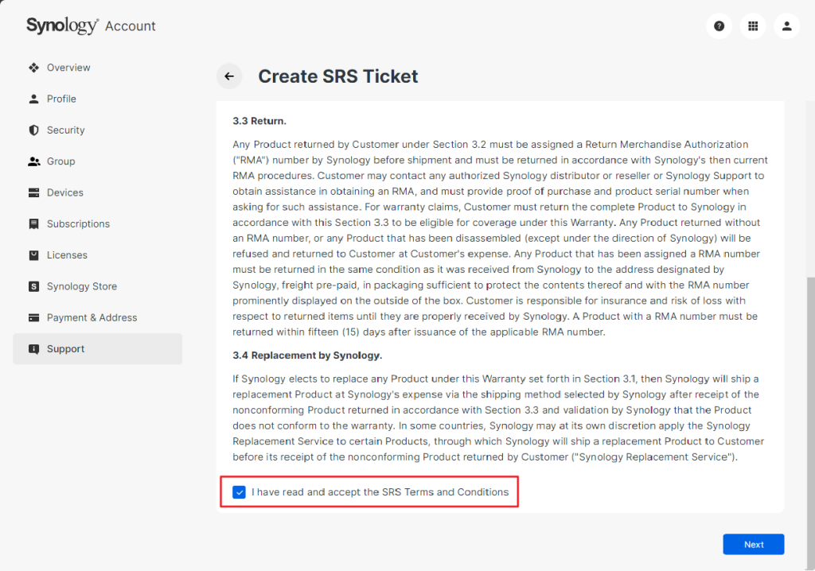This screenshot has width=815, height=571.
Task: Open the user account avatar icon
Action: pos(786,26)
